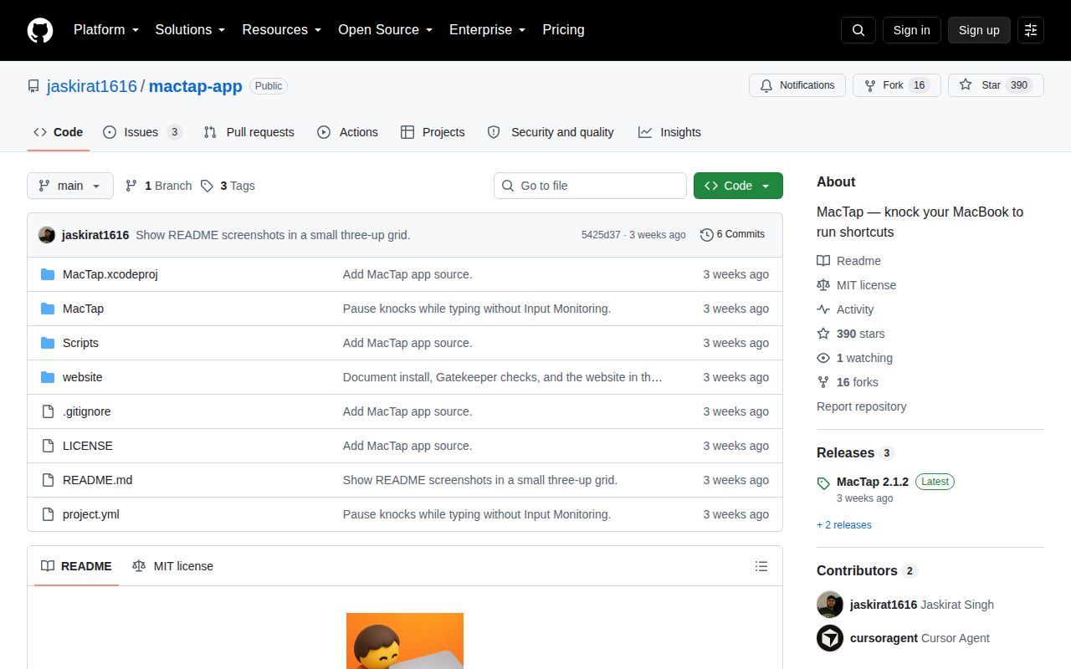Click the .gitignore file icon

48,411
